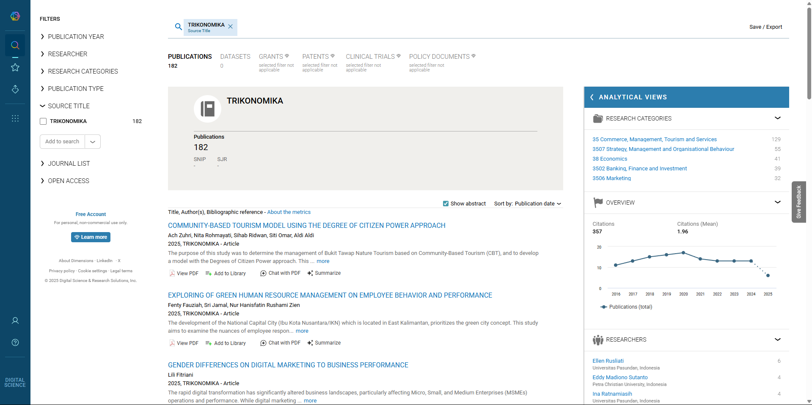
Task: Open the user account icon
Action: point(15,320)
